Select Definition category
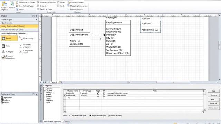The width and height of the screenshot is (221, 124). tap(49, 89)
